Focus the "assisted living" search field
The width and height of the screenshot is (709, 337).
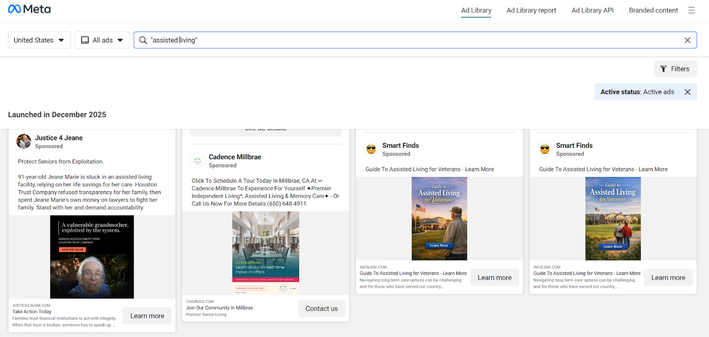tap(415, 40)
